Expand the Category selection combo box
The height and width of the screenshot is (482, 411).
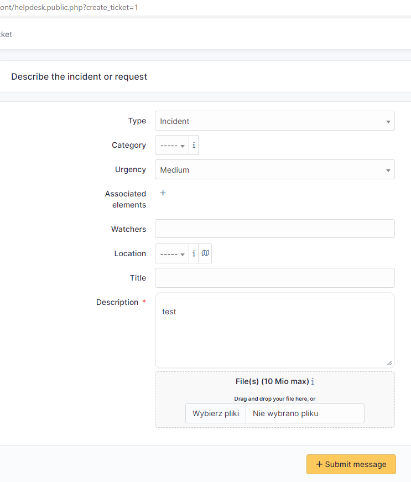click(x=171, y=145)
